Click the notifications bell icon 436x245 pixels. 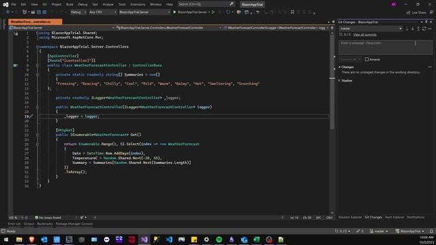pos(431,231)
